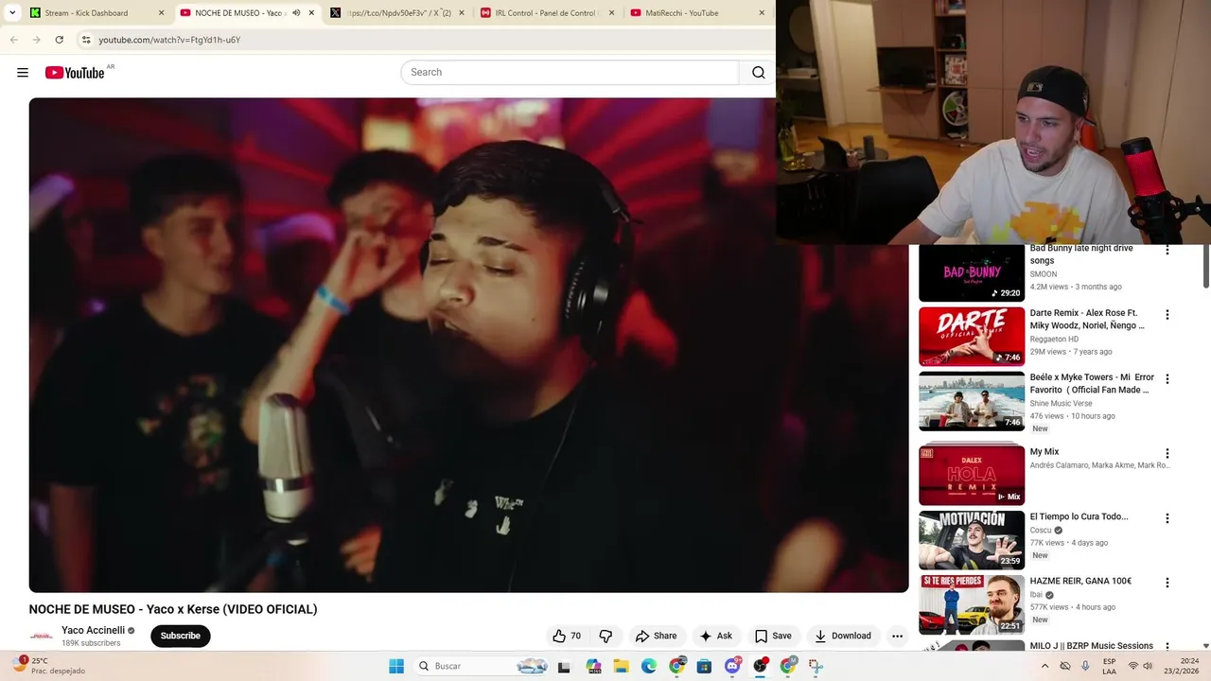Download the video
Image resolution: width=1211 pixels, height=681 pixels.
click(x=842, y=636)
